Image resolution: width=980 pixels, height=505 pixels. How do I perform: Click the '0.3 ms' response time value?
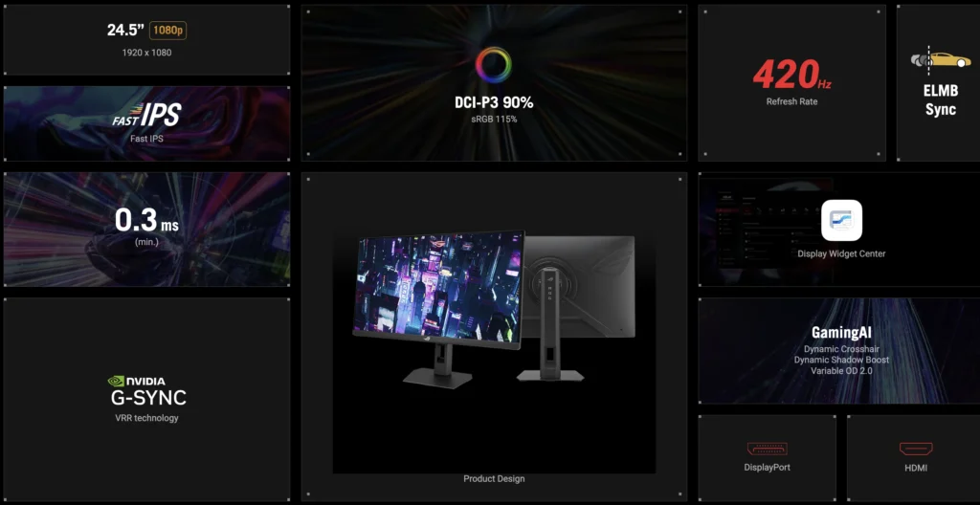pos(146,221)
